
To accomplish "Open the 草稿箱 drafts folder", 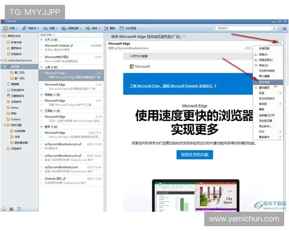I will [x=13, y=84].
